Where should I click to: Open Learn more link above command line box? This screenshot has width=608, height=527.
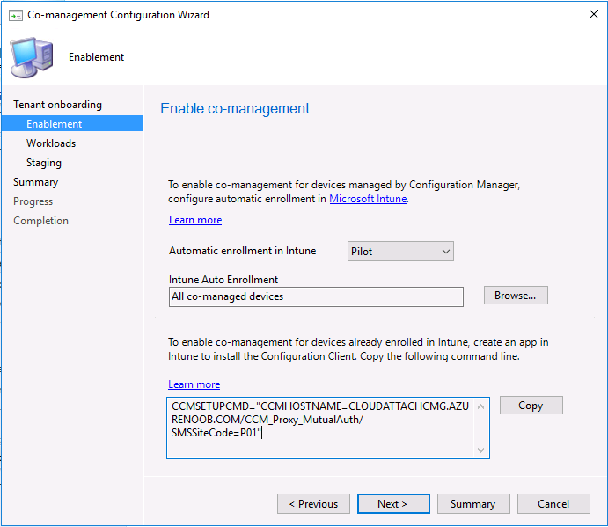coord(194,384)
